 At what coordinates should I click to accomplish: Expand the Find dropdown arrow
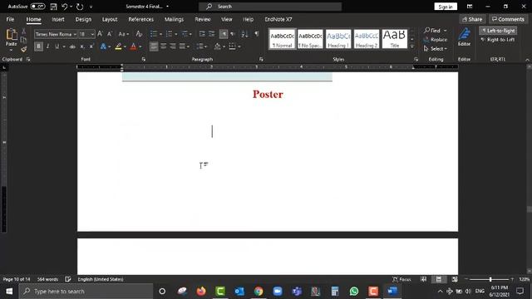pyautogui.click(x=446, y=31)
